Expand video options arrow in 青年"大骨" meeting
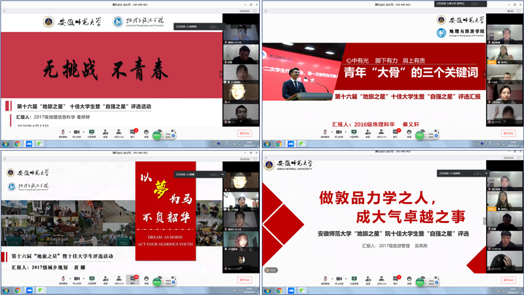This screenshot has height=295, width=524. (x=345, y=131)
